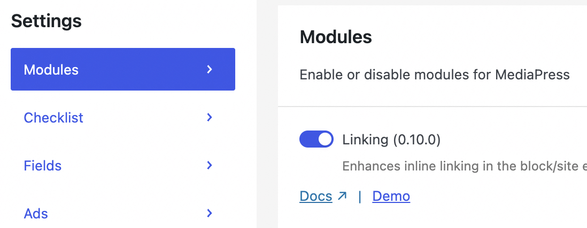This screenshot has height=228, width=587.
Task: Open the Checklist settings section
Action: click(x=53, y=117)
